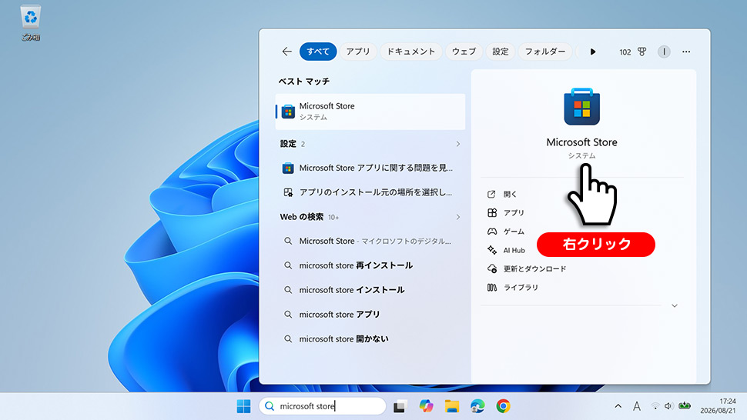Click the taskbar search box
Viewport: 747px width, 420px height.
322,406
